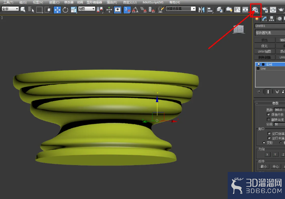Open the 渲染(R) menu

[112, 2]
